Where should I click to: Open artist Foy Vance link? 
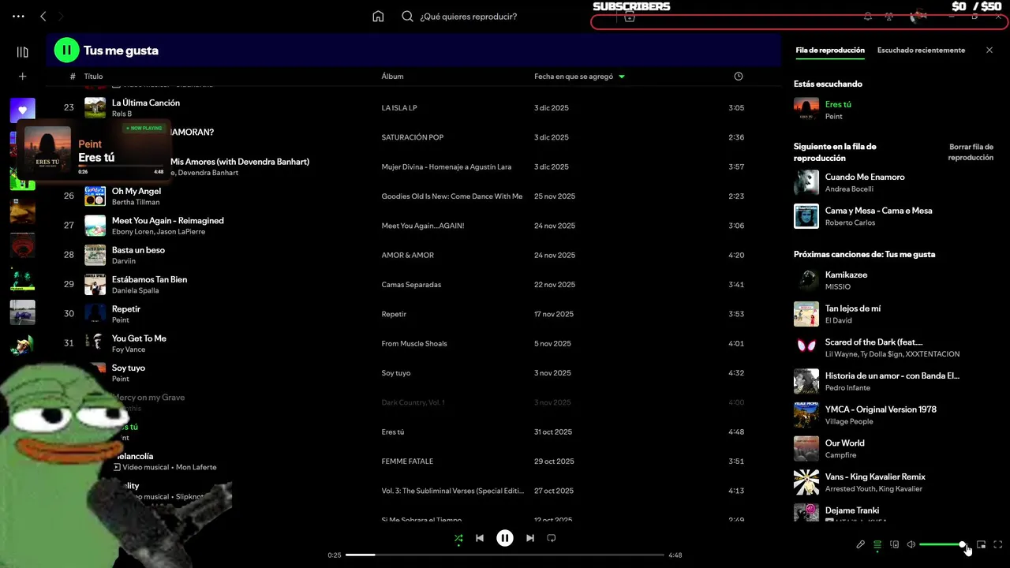coord(129,349)
